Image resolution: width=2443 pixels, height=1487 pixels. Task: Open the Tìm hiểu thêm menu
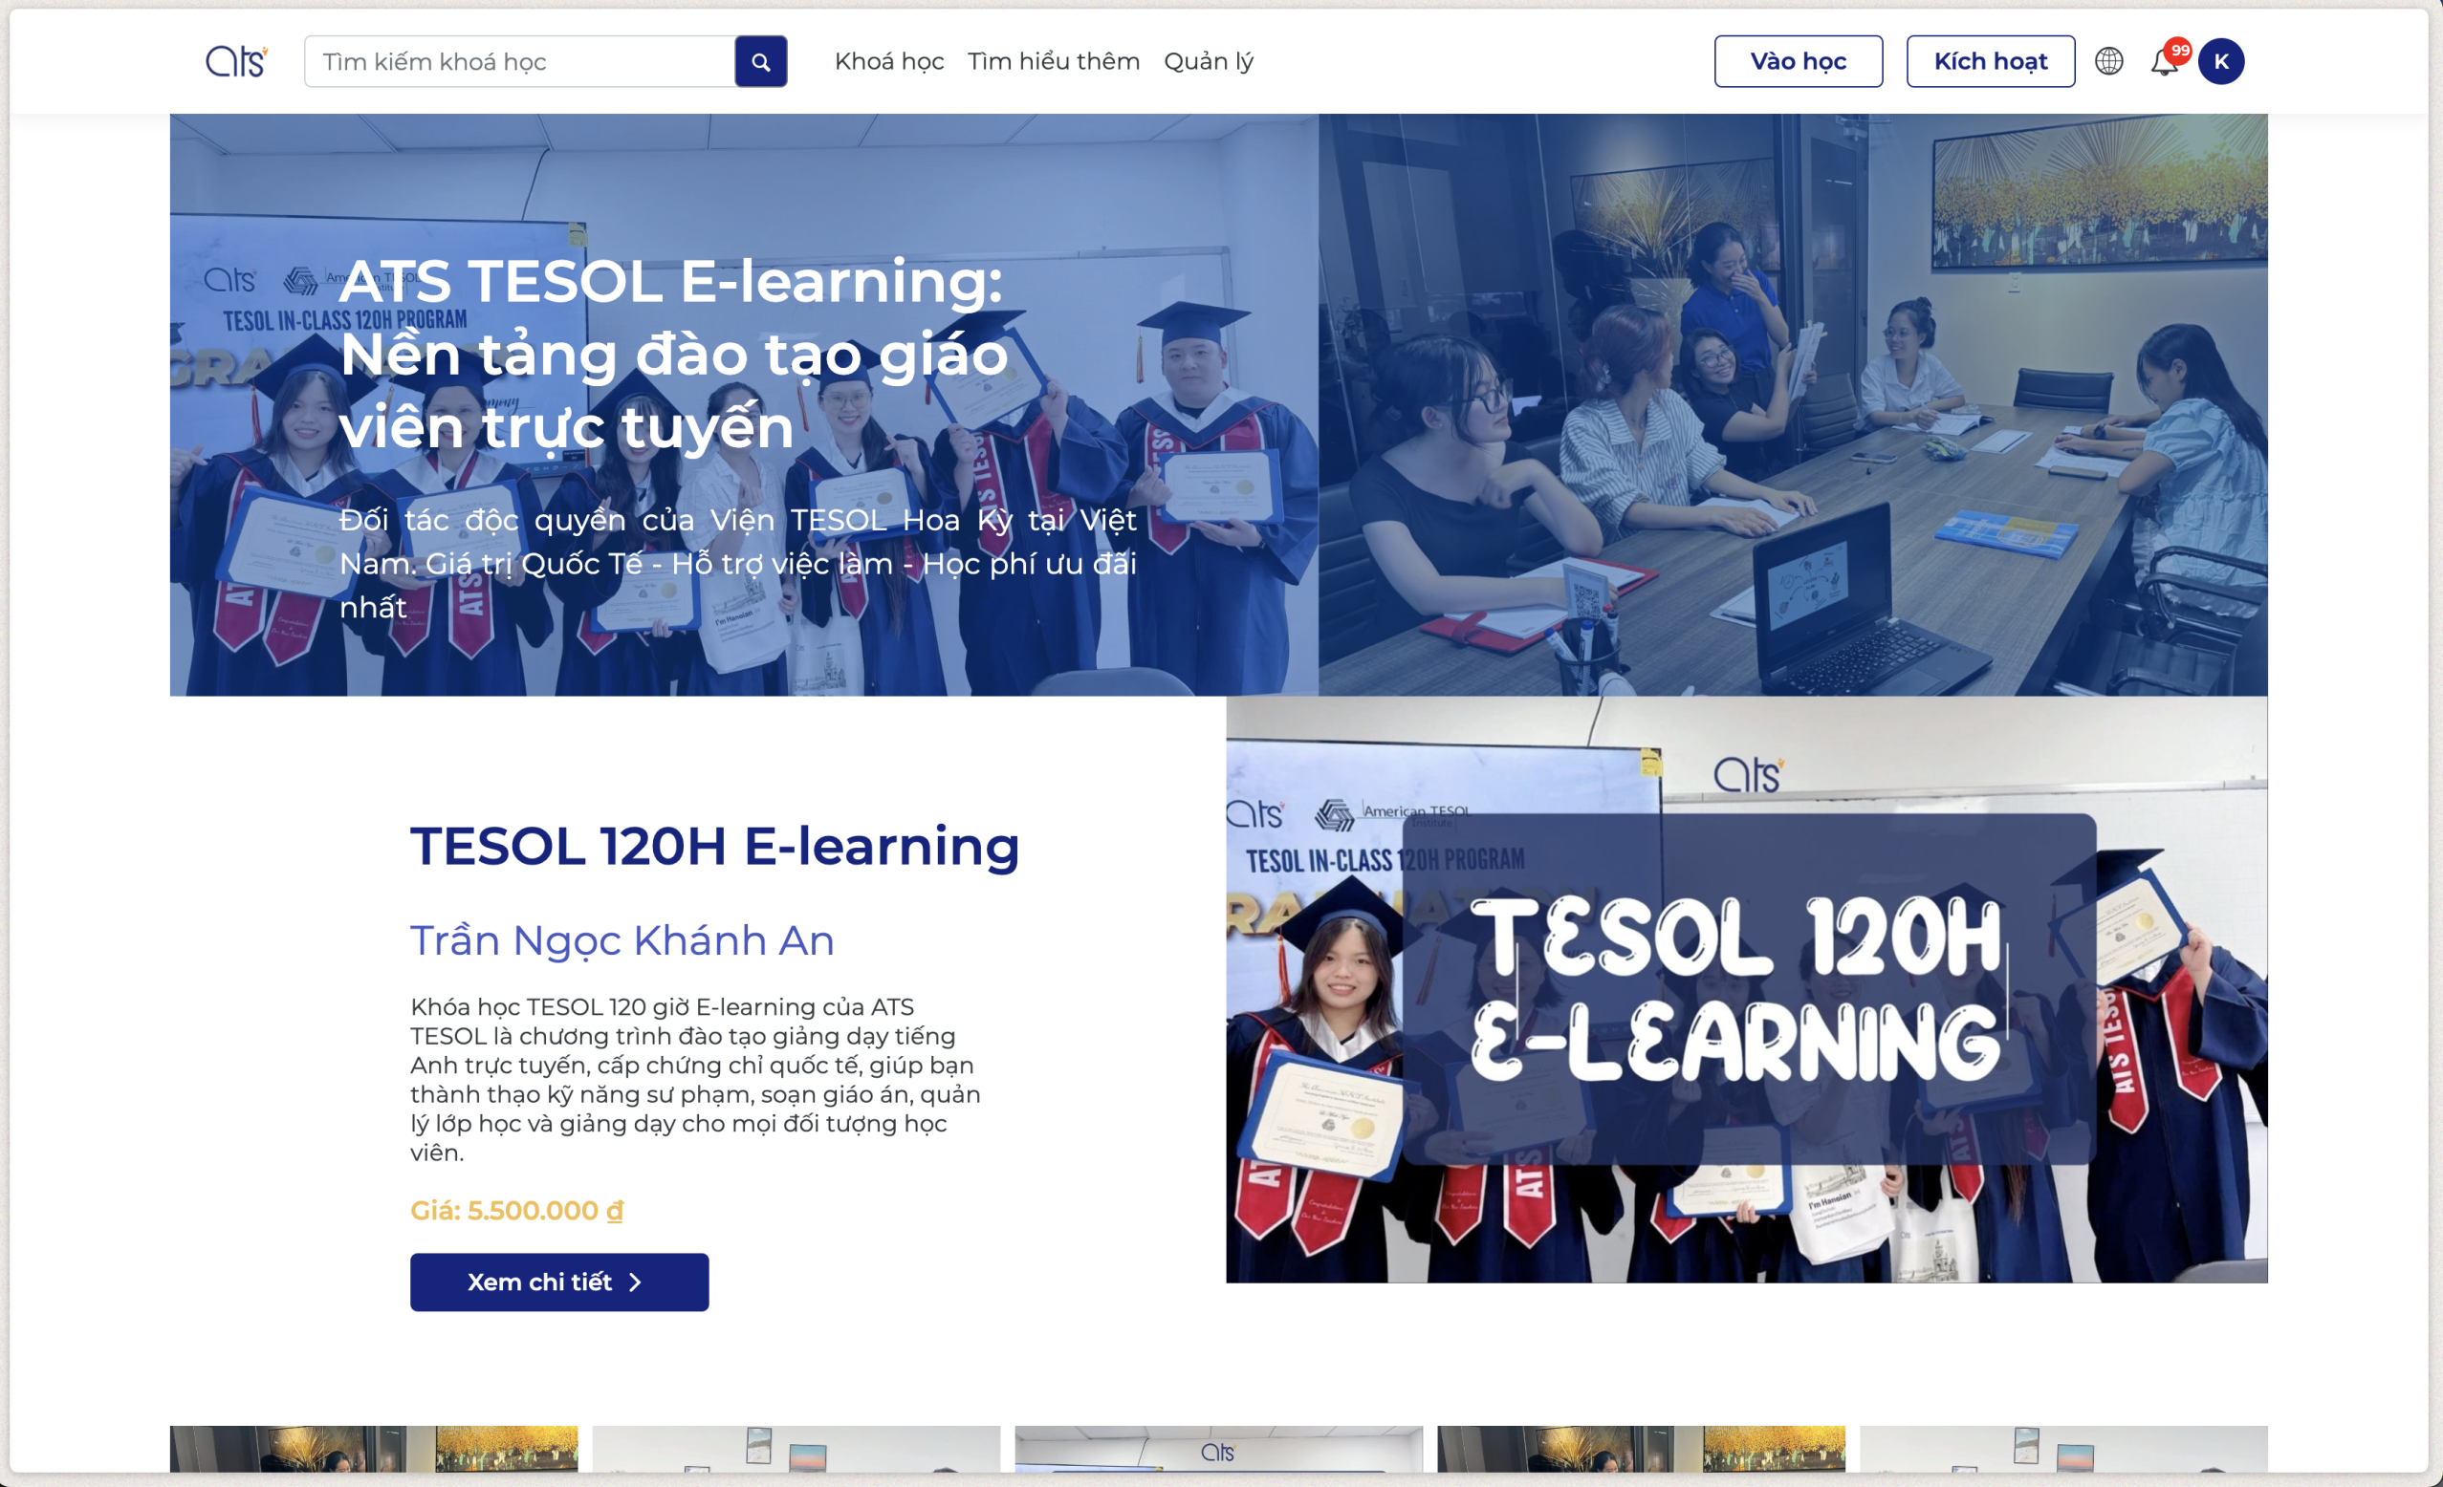(x=1053, y=61)
